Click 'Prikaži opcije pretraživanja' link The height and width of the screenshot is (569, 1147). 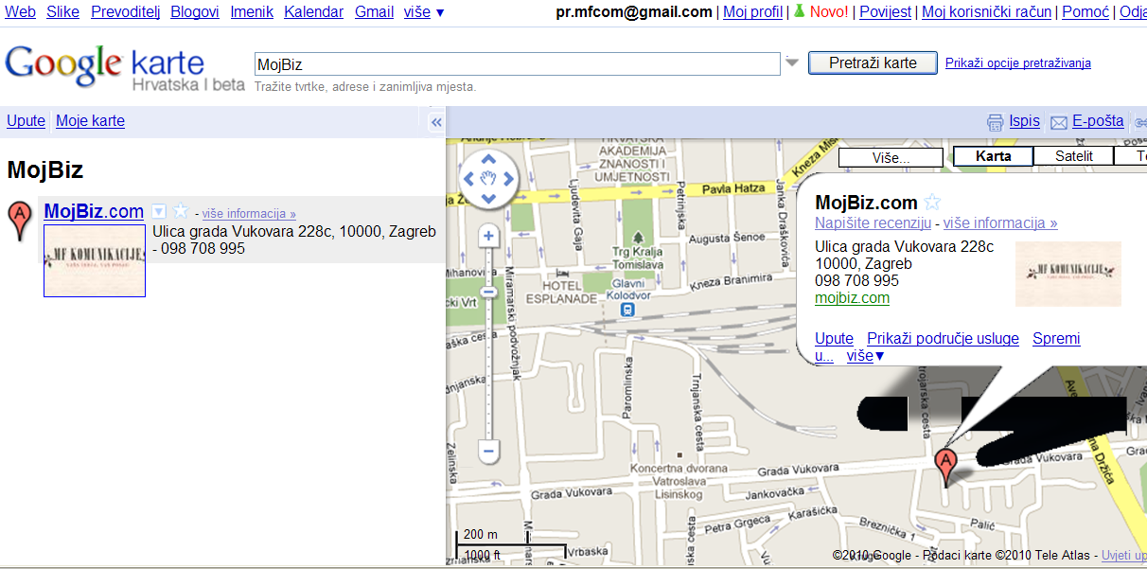pos(1018,63)
